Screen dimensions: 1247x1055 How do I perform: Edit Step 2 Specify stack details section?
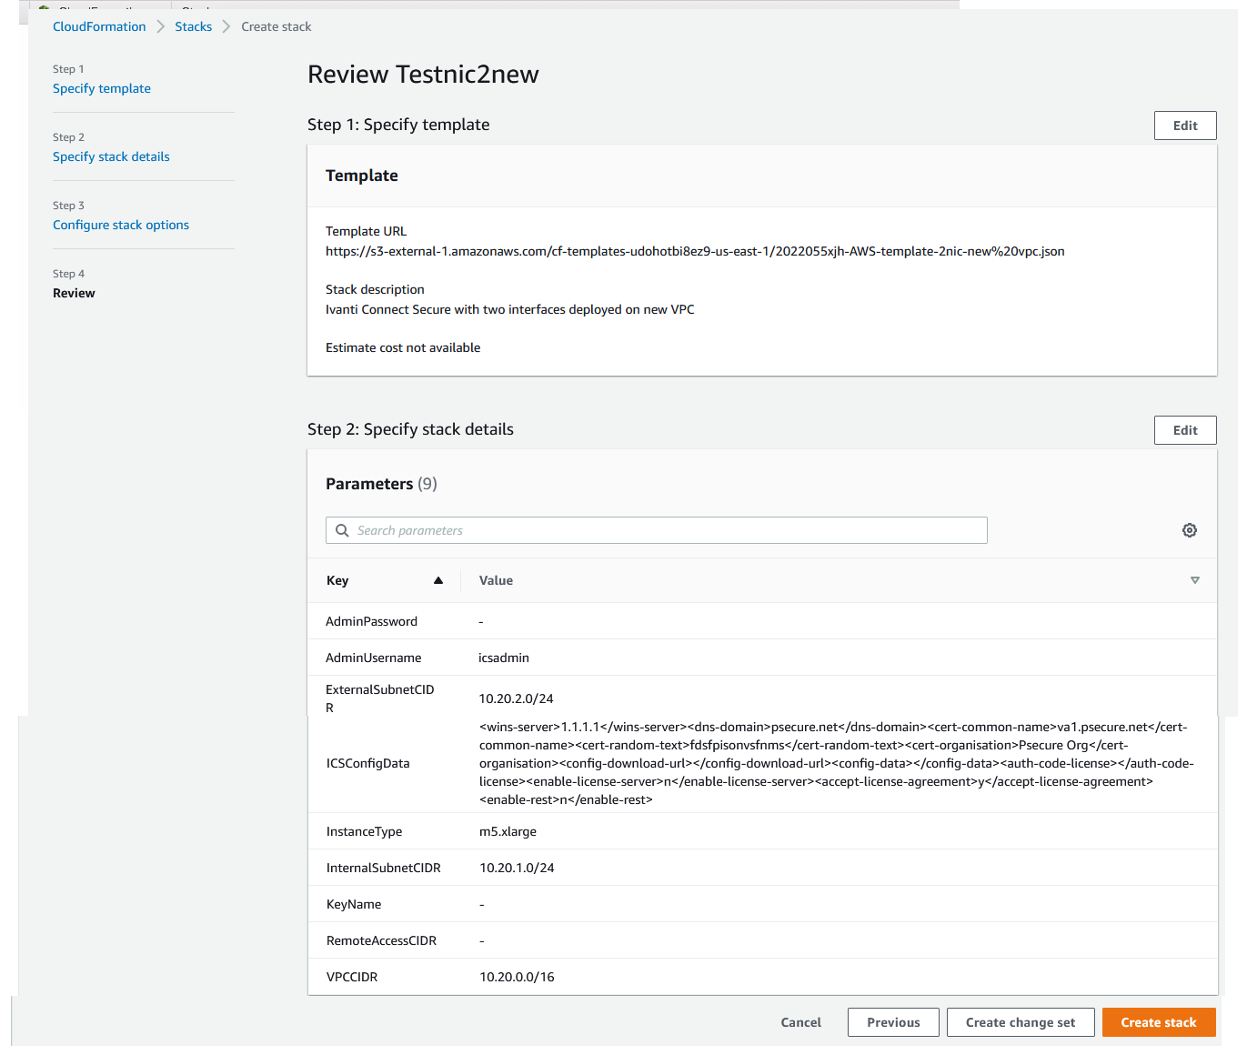(x=1185, y=430)
